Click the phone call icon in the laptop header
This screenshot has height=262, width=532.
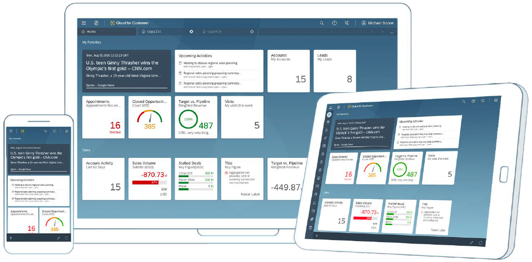(x=347, y=23)
